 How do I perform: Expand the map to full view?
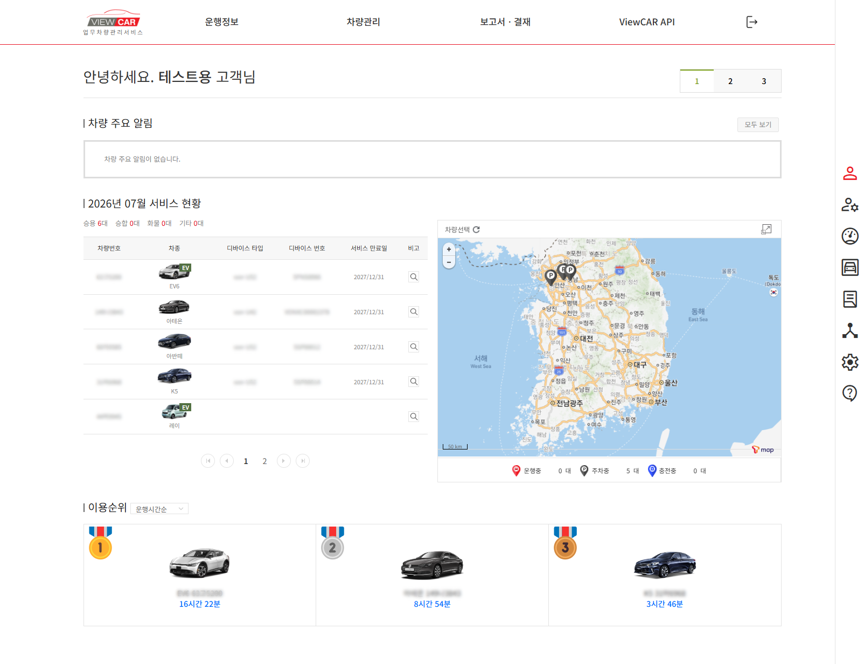point(766,229)
